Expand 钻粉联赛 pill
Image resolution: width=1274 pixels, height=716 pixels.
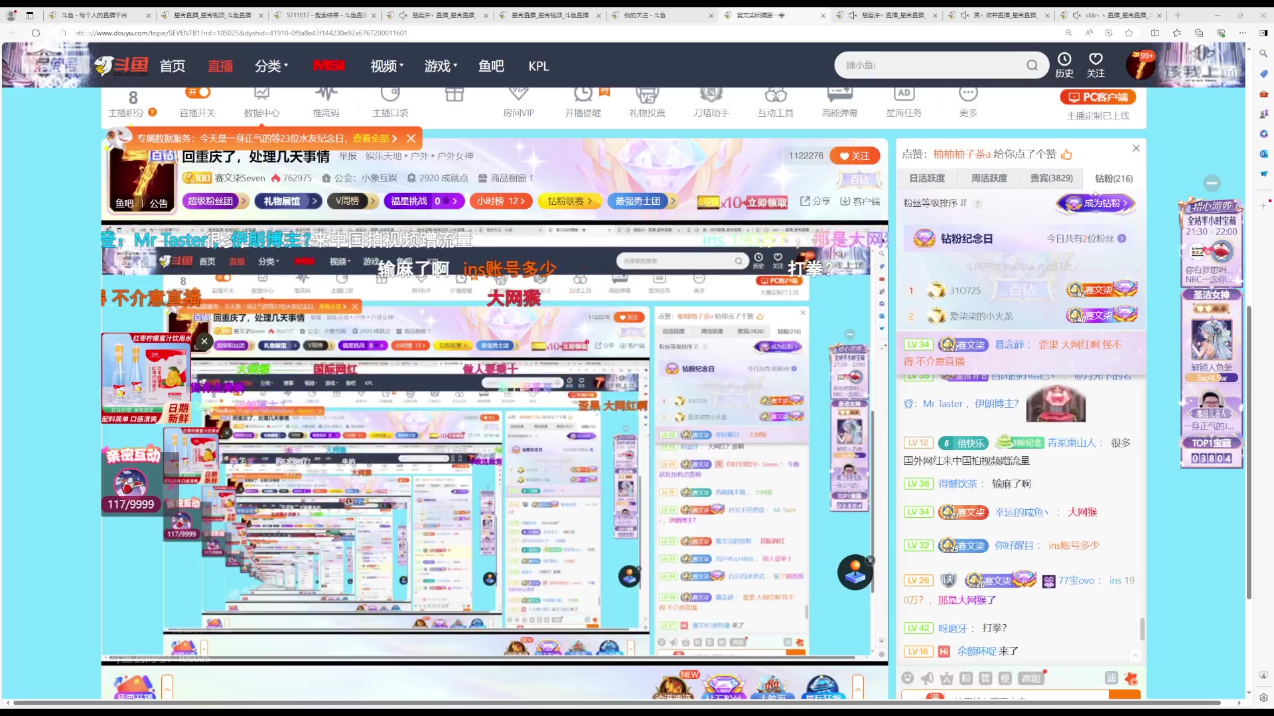click(x=570, y=201)
